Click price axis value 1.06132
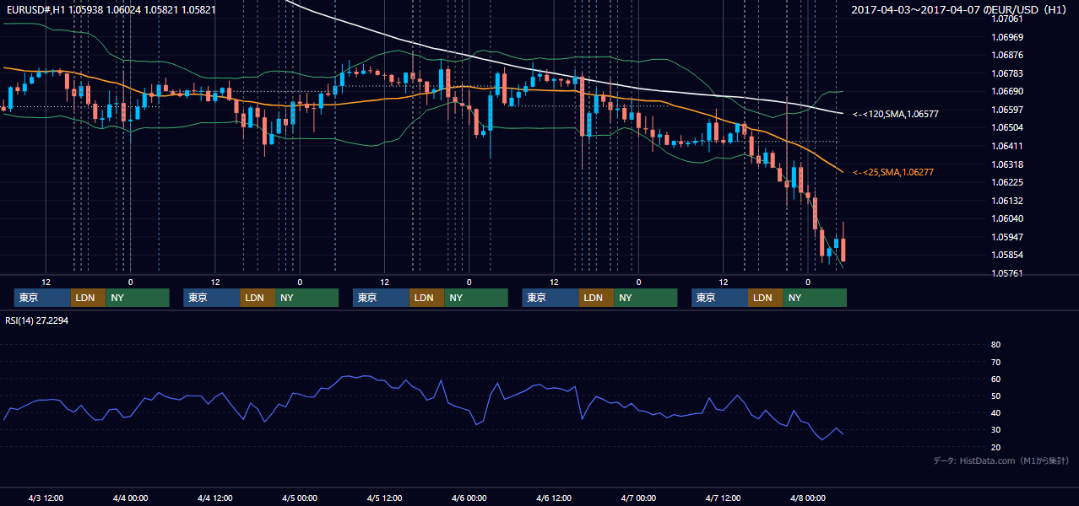This screenshot has width=1079, height=506. [1007, 201]
